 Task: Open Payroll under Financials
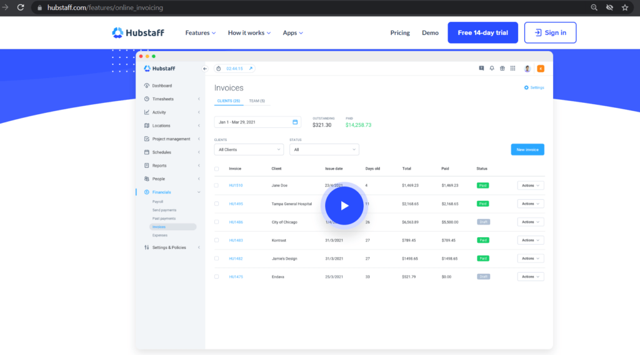158,202
